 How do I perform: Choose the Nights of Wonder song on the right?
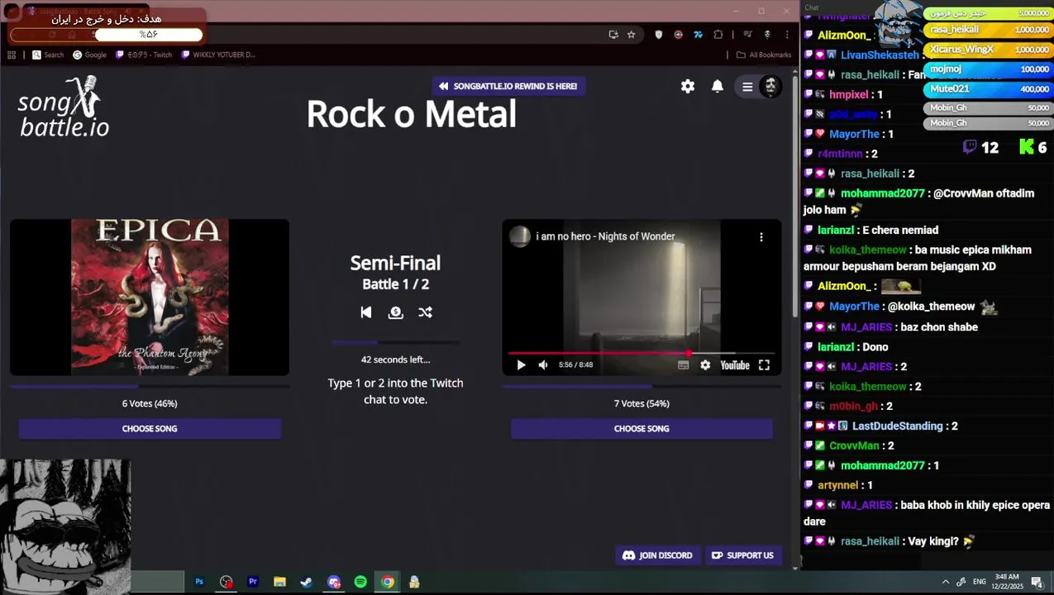641,428
